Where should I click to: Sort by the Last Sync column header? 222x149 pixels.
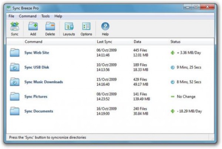105,42
